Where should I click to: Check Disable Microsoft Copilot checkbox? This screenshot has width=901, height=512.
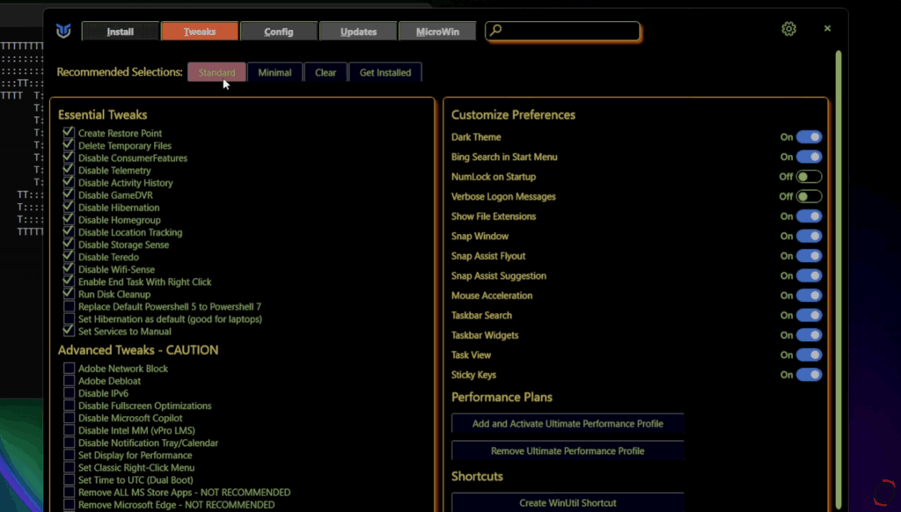[x=69, y=418]
